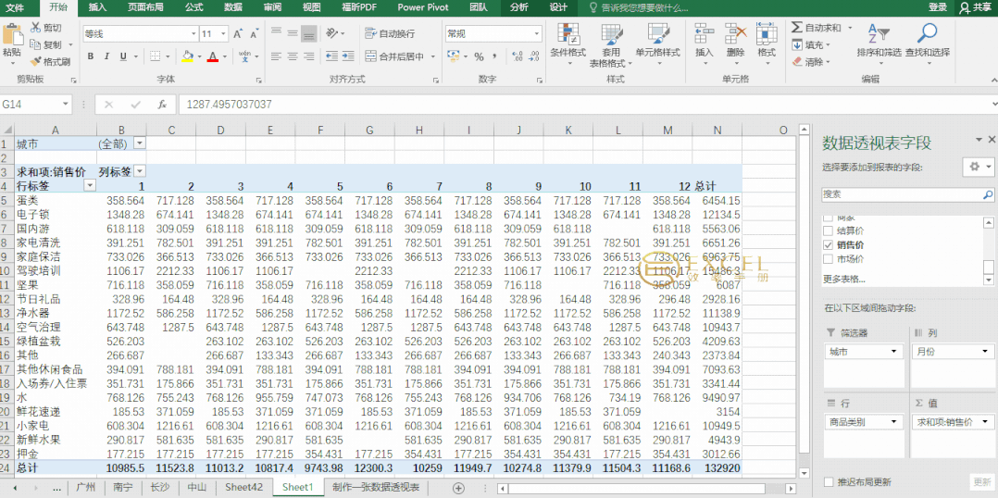Screen dimensions: 998x498
Task: Click the formula bar value 1287.4957037037
Action: pyautogui.click(x=230, y=105)
